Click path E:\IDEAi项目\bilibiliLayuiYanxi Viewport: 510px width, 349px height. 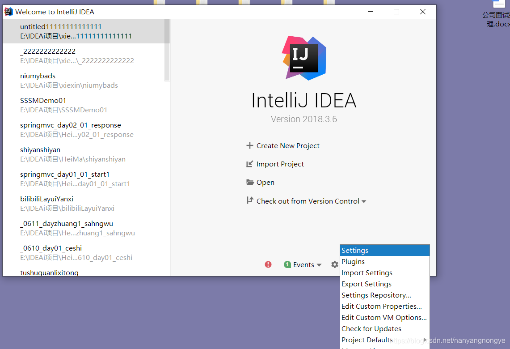click(x=67, y=209)
